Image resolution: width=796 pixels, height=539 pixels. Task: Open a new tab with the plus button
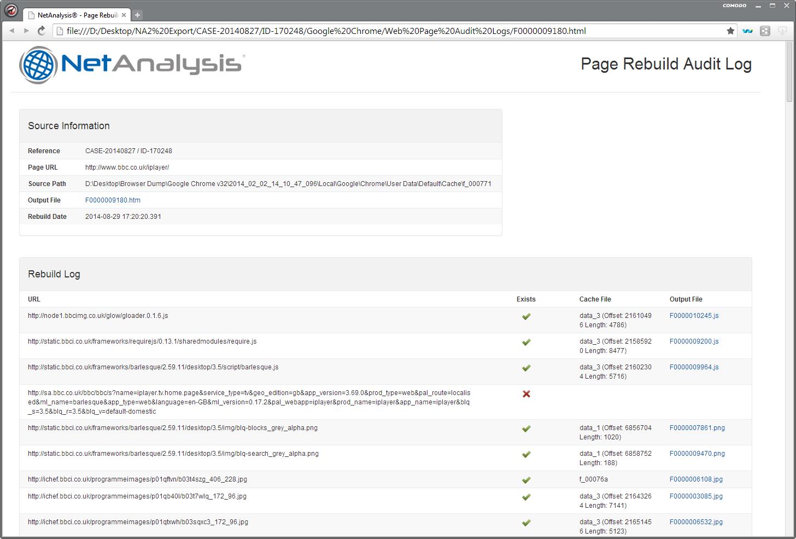pos(138,15)
